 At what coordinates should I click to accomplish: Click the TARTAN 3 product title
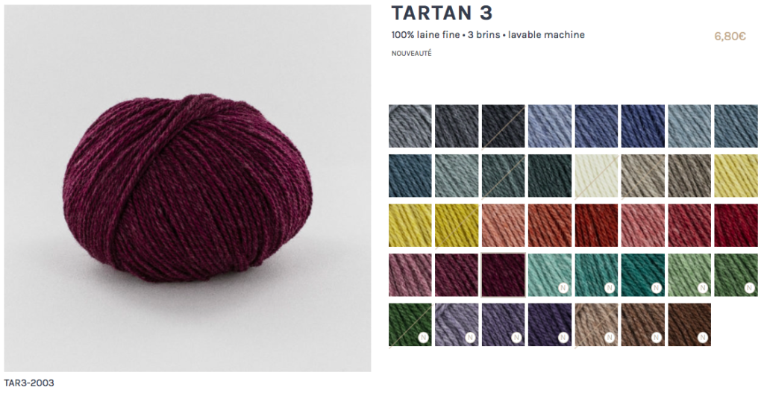point(442,13)
